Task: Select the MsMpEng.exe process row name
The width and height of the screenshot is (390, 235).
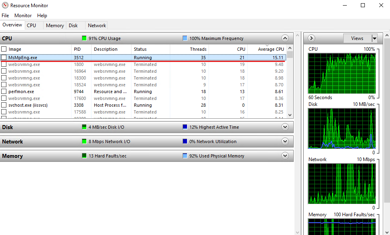Action: click(x=23, y=58)
